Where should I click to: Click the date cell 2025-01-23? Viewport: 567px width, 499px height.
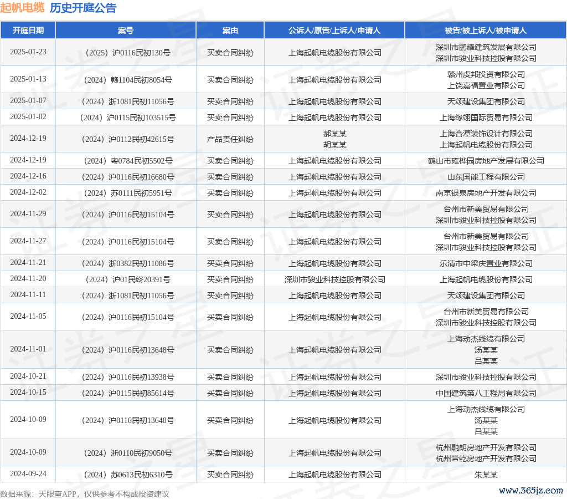point(28,52)
